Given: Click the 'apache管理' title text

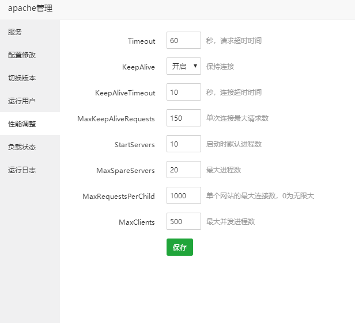Looking at the screenshot, I should click(x=31, y=9).
